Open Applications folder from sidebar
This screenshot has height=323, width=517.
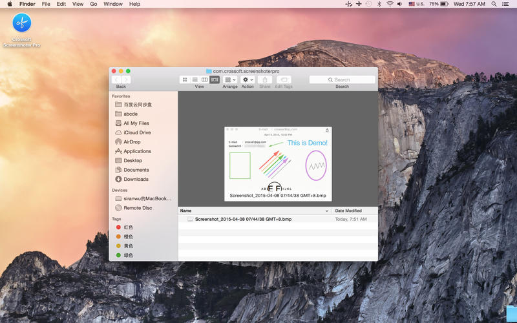[137, 151]
